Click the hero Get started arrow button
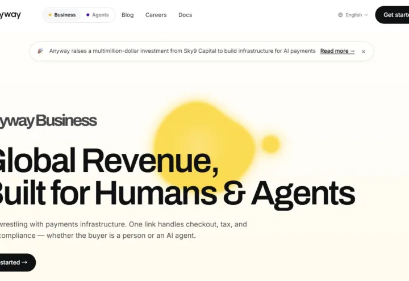409x281 pixels. click(x=18, y=262)
